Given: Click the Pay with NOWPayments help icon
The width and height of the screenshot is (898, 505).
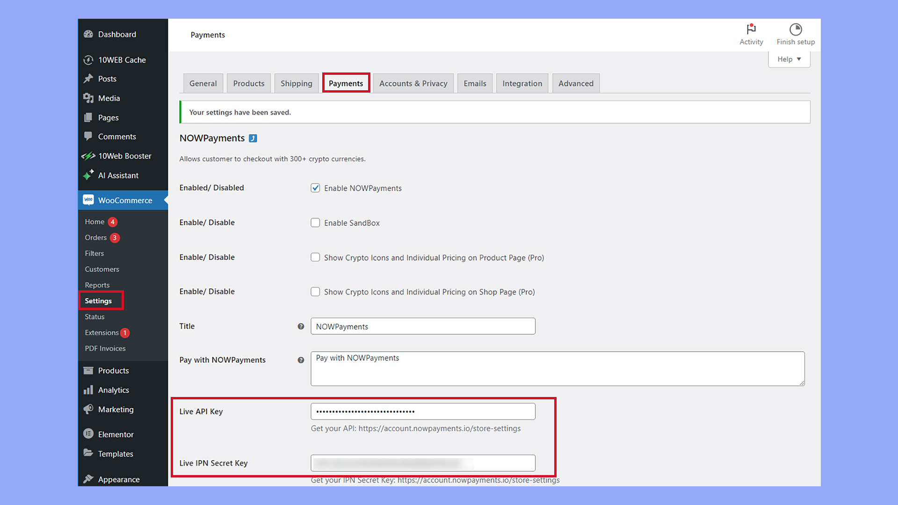Looking at the screenshot, I should click(301, 360).
